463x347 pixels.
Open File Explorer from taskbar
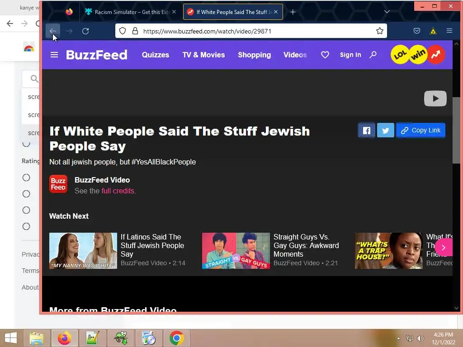point(37,338)
